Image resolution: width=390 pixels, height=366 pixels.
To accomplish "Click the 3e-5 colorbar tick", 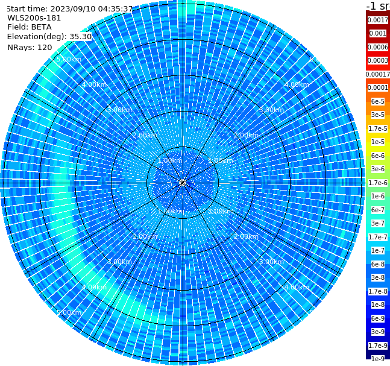I will pos(378,115).
